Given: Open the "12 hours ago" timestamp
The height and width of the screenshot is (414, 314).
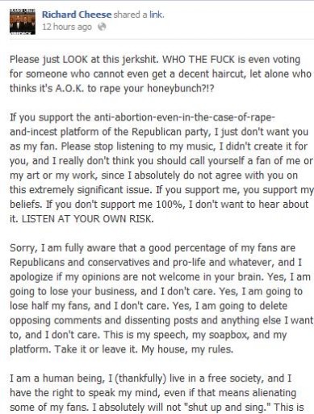Looking at the screenshot, I should (67, 27).
